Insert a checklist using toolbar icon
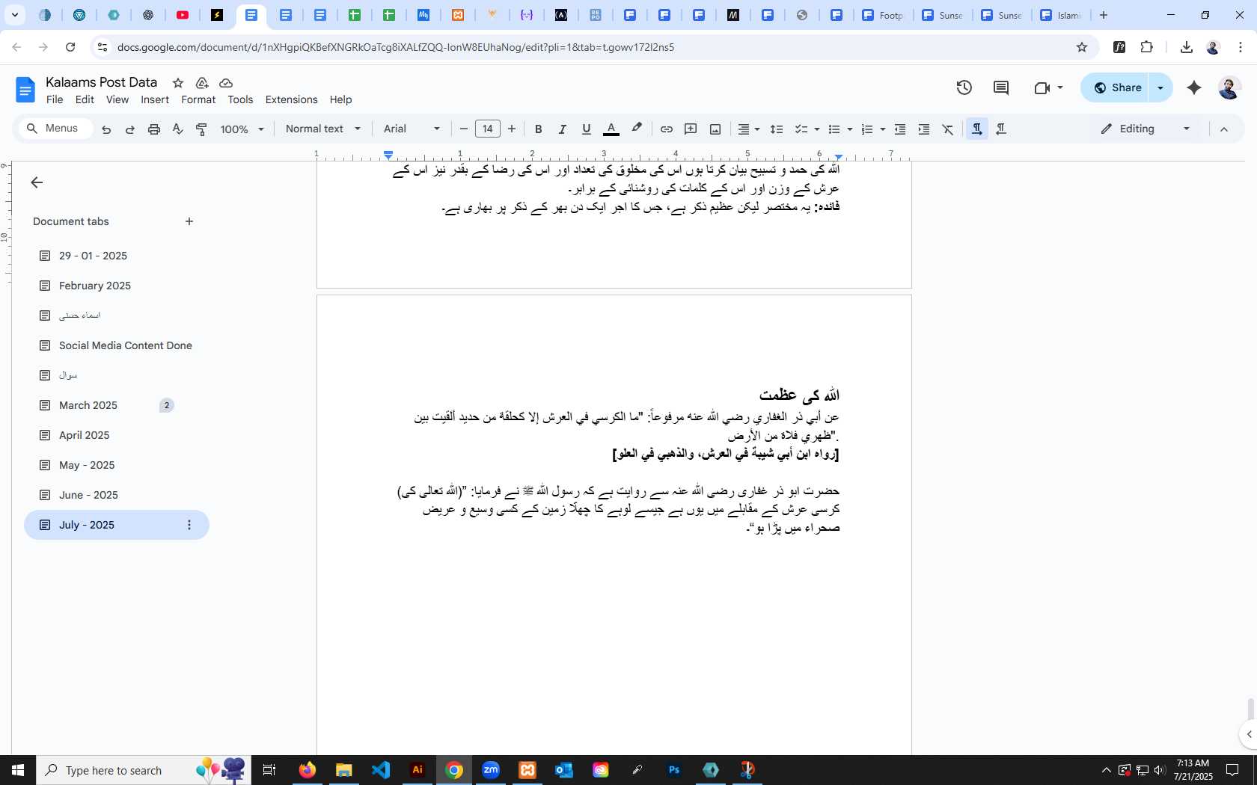 click(801, 129)
